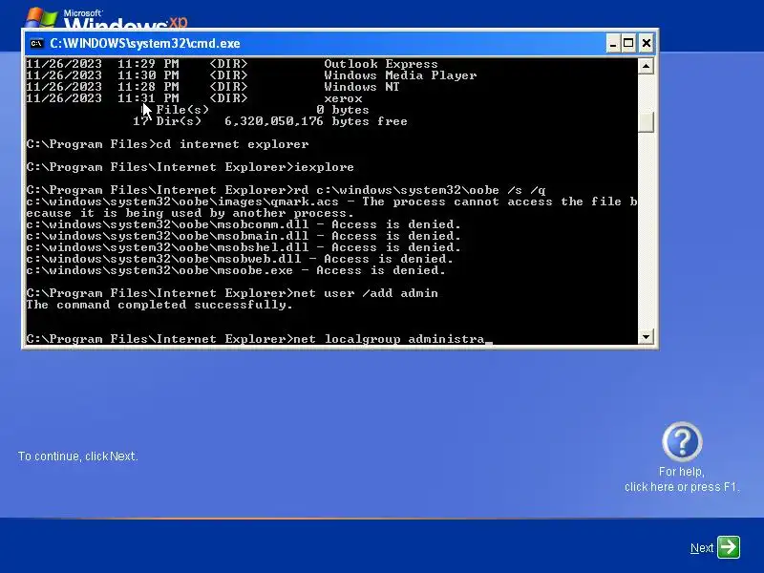Click the 'For help, click here' text
This screenshot has height=573, width=764.
tap(682, 479)
